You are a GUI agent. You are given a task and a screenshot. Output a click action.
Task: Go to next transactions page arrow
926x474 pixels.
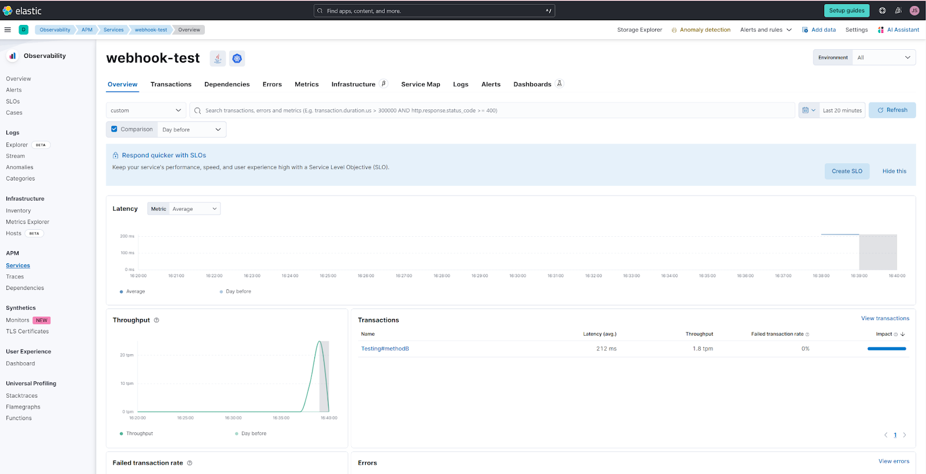click(905, 435)
